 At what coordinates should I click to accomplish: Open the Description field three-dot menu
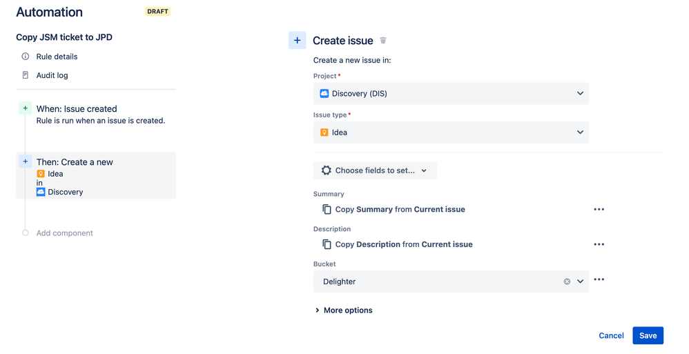click(x=599, y=244)
